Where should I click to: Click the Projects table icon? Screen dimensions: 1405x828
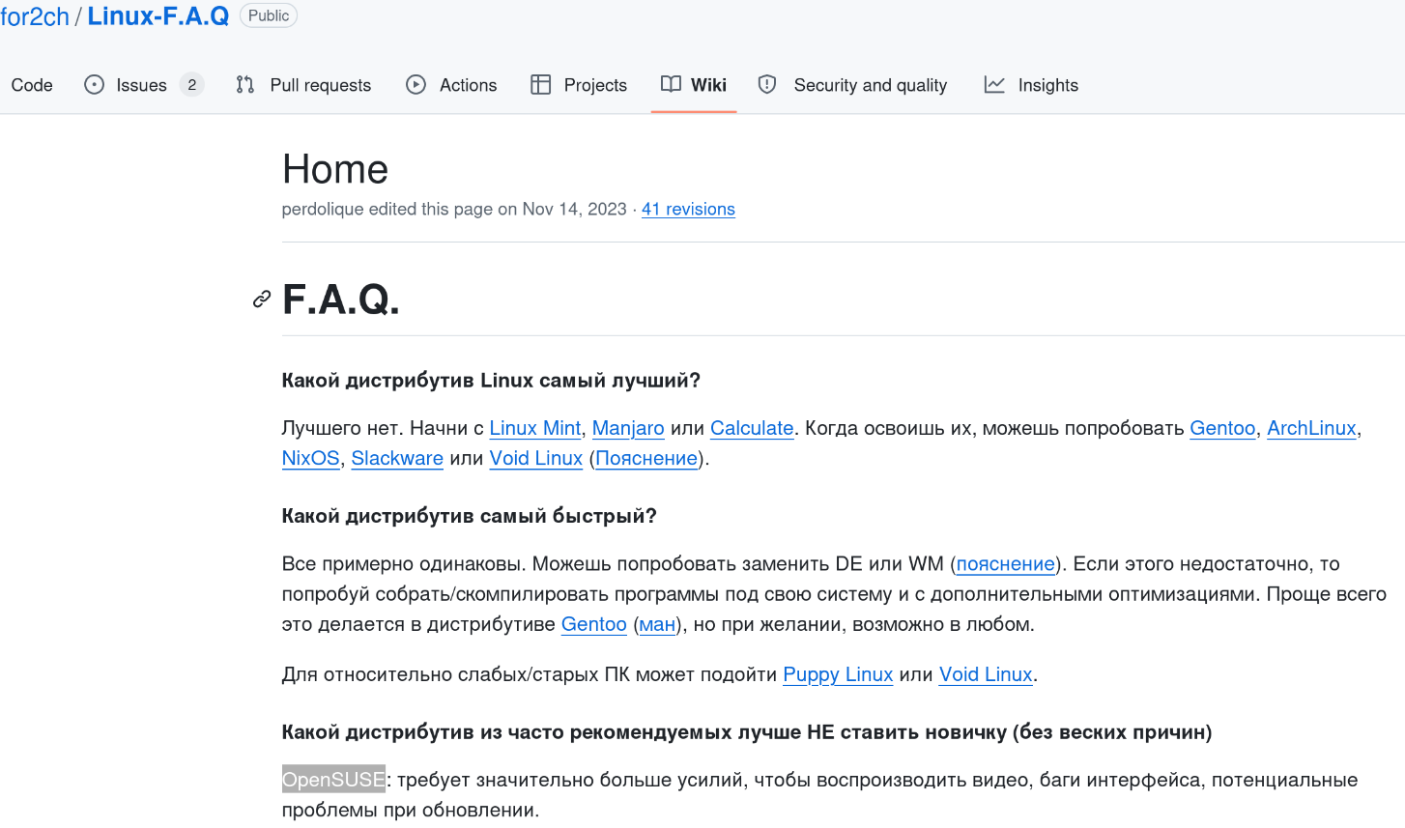[540, 85]
